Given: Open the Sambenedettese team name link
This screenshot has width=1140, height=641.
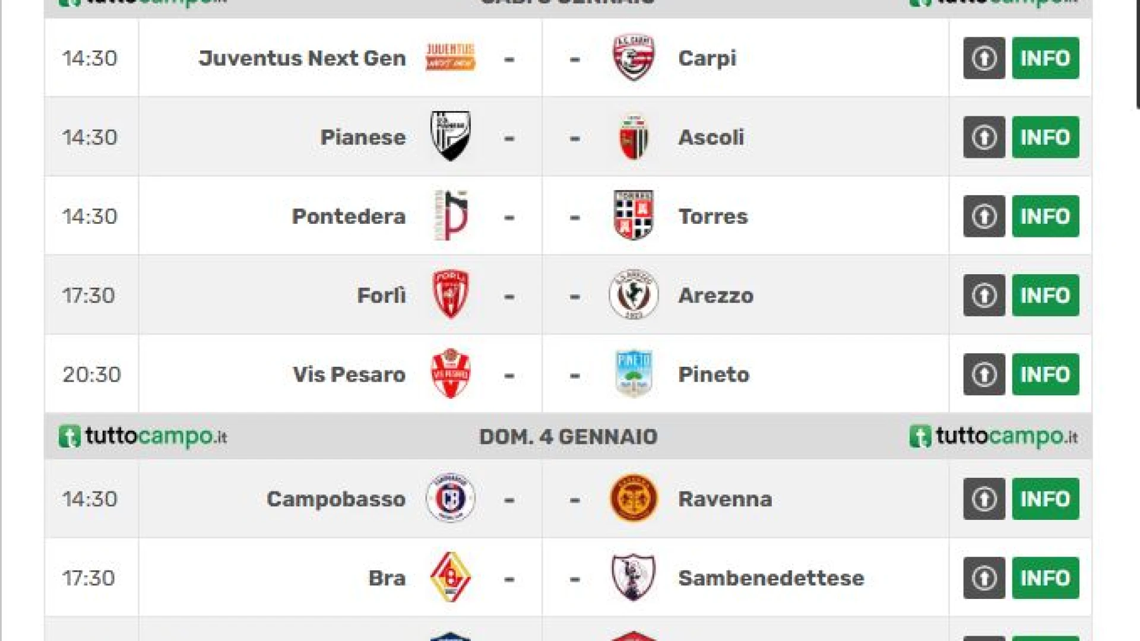Looking at the screenshot, I should pyautogui.click(x=771, y=578).
